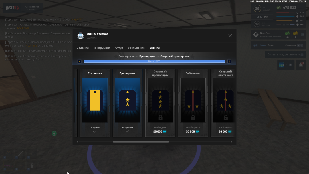
Task: Select the weapon in inventory slot 1
Action: click(8, 166)
